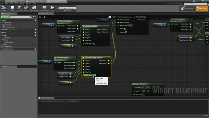
Task: Add a new function with plus icon
Action: click(x=35, y=29)
